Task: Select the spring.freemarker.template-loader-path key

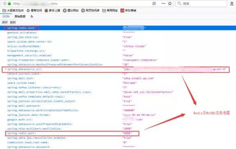Action: (39, 60)
